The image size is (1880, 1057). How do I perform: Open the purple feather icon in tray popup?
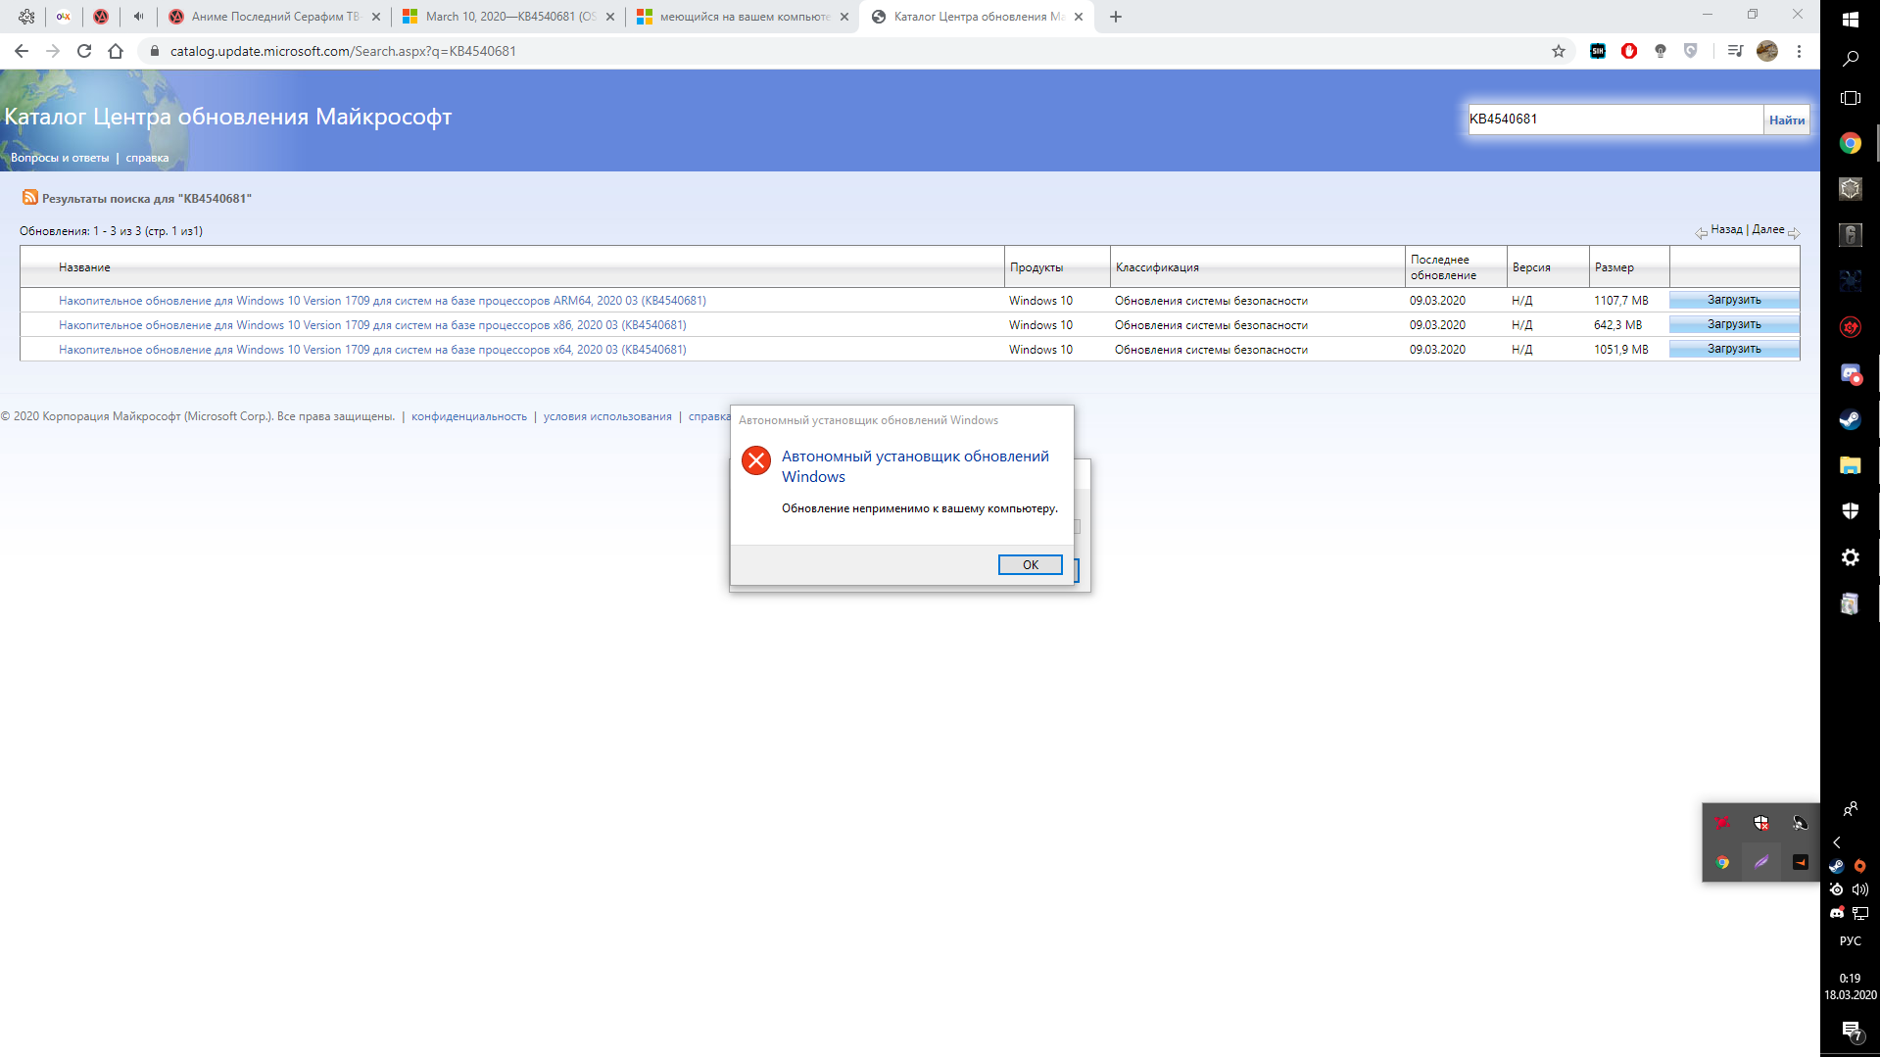coord(1761,862)
